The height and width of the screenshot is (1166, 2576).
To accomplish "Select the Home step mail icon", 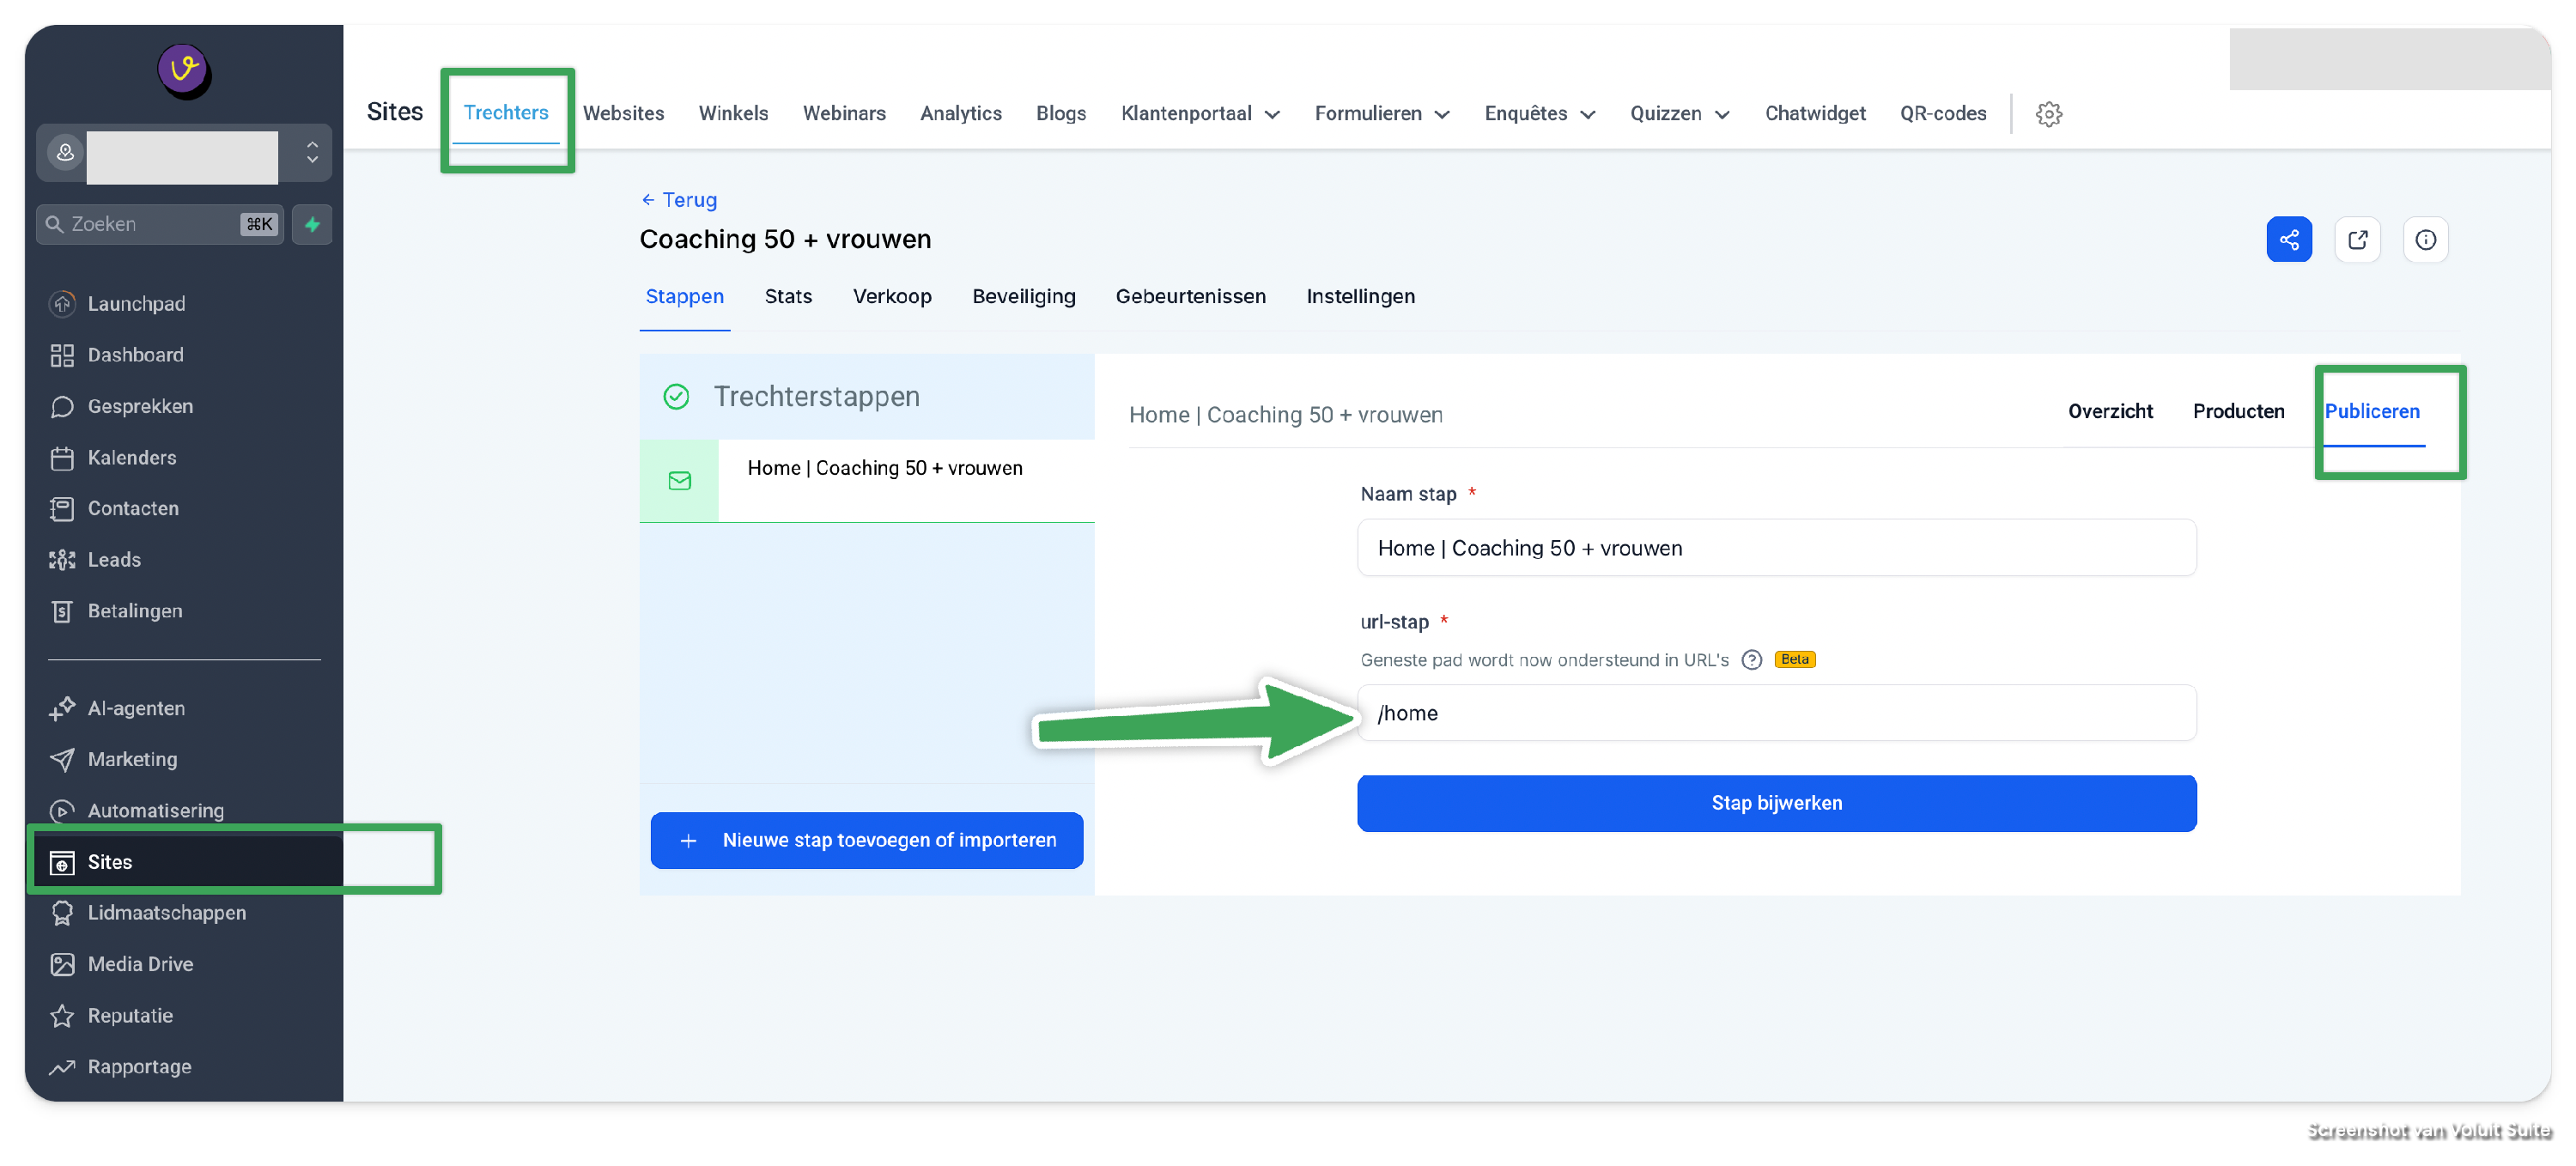I will coord(679,481).
